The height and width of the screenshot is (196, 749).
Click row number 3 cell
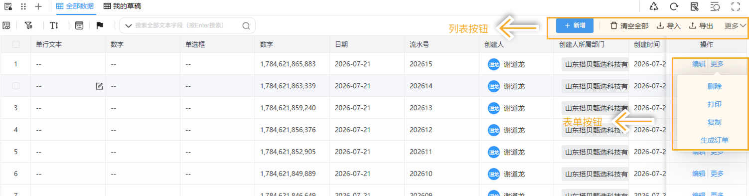click(x=16, y=108)
